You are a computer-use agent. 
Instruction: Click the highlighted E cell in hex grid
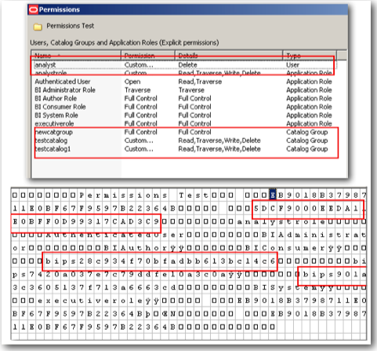273,195
